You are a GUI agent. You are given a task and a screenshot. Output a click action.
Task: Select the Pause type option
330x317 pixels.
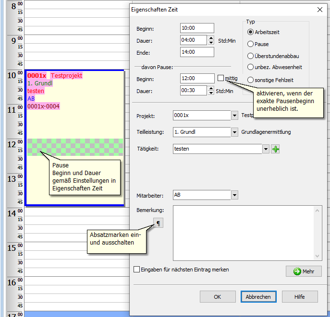(x=250, y=44)
